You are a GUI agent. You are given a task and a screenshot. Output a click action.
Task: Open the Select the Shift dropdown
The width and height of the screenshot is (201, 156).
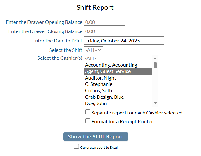coord(93,50)
